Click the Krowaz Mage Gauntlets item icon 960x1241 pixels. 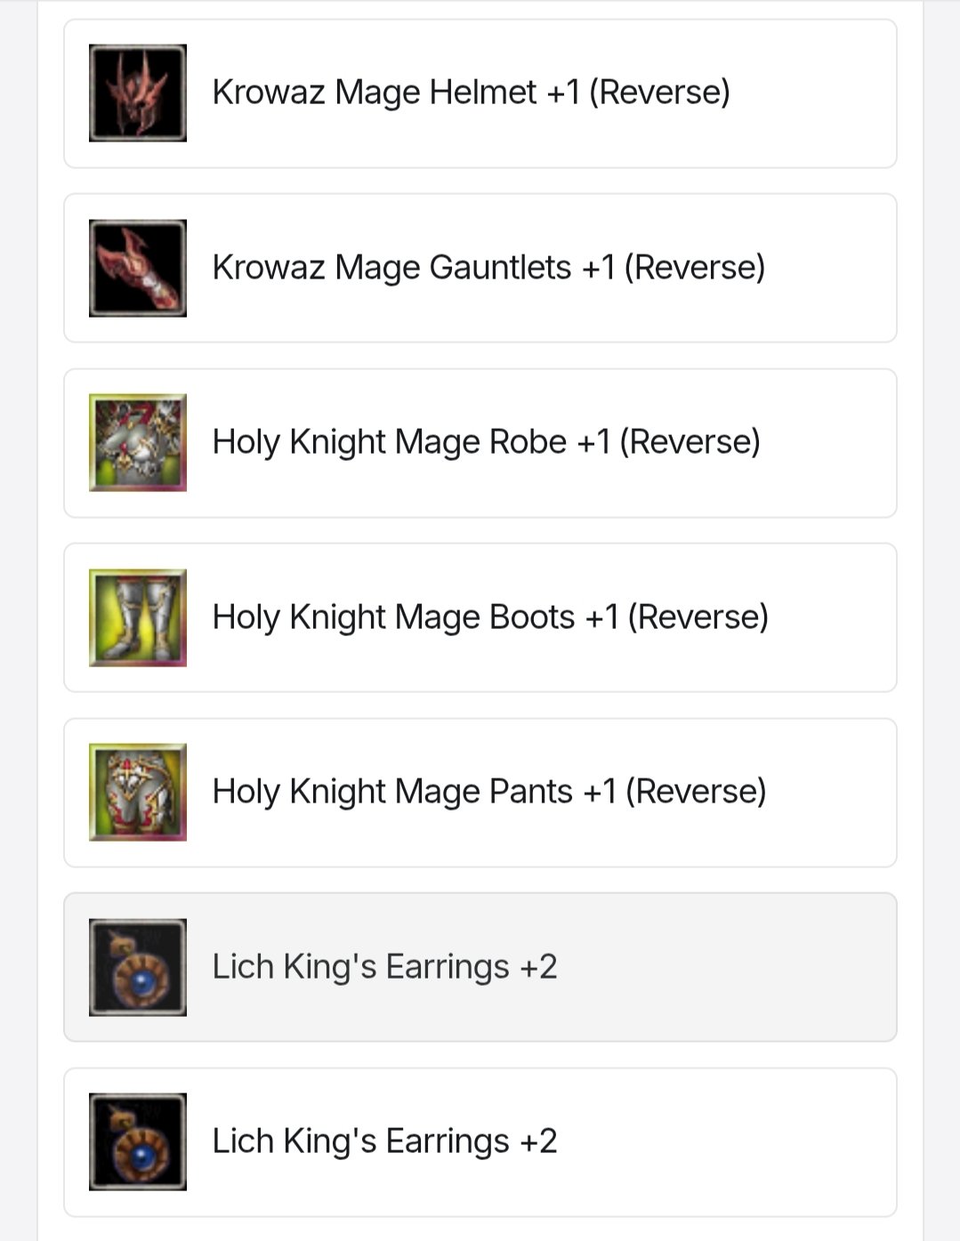point(138,268)
